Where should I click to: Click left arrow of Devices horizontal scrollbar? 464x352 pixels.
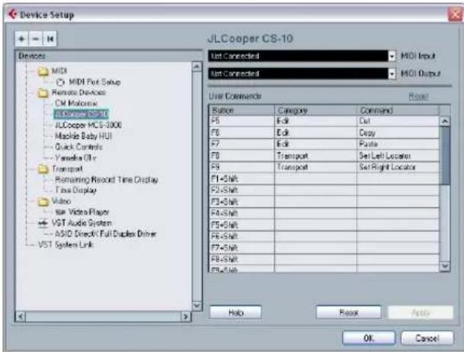[21, 317]
